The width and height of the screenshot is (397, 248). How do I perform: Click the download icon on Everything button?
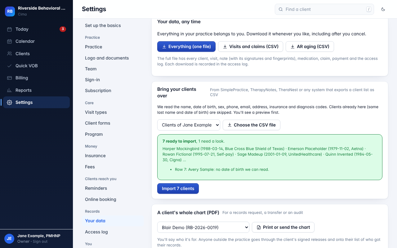click(x=164, y=46)
